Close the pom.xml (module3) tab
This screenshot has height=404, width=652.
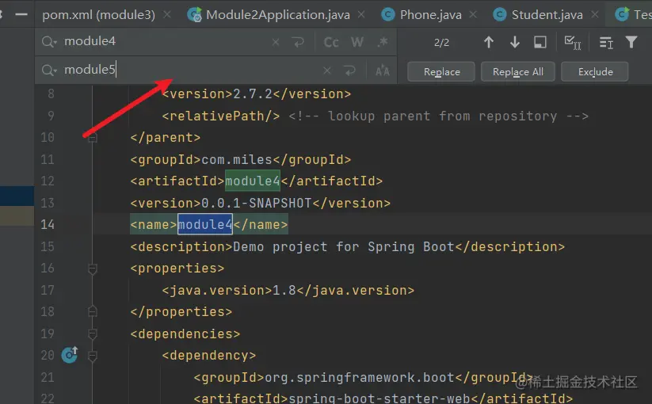point(167,14)
